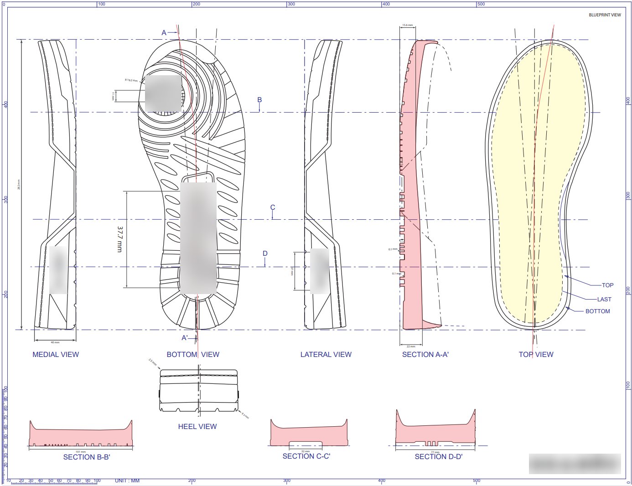The height and width of the screenshot is (486, 632).
Task: Click section line marker 'D'
Action: (265, 254)
